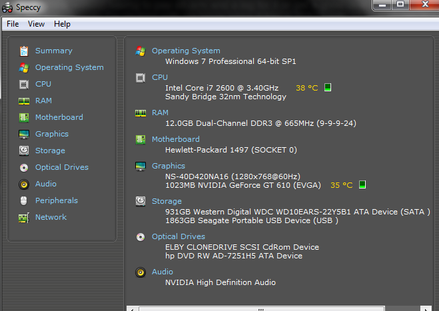This screenshot has width=439, height=311.
Task: Click the hp DVD RW AD-7251H5 entry
Action: coord(234,256)
